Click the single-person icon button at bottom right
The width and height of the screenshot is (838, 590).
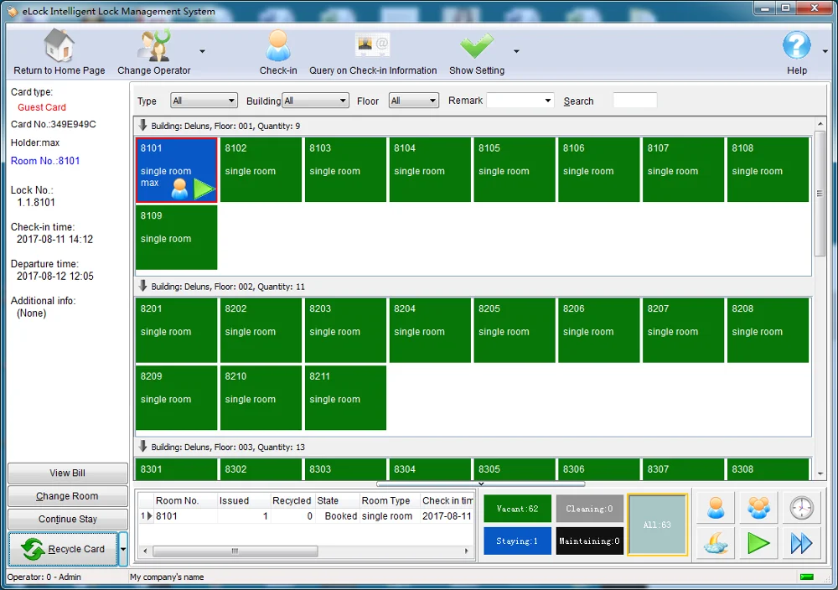(716, 508)
